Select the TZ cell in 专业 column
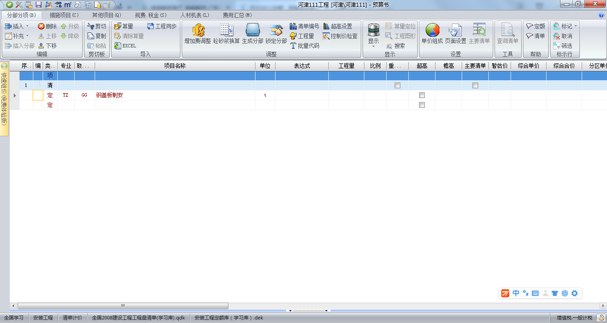This screenshot has width=607, height=323. [66, 95]
